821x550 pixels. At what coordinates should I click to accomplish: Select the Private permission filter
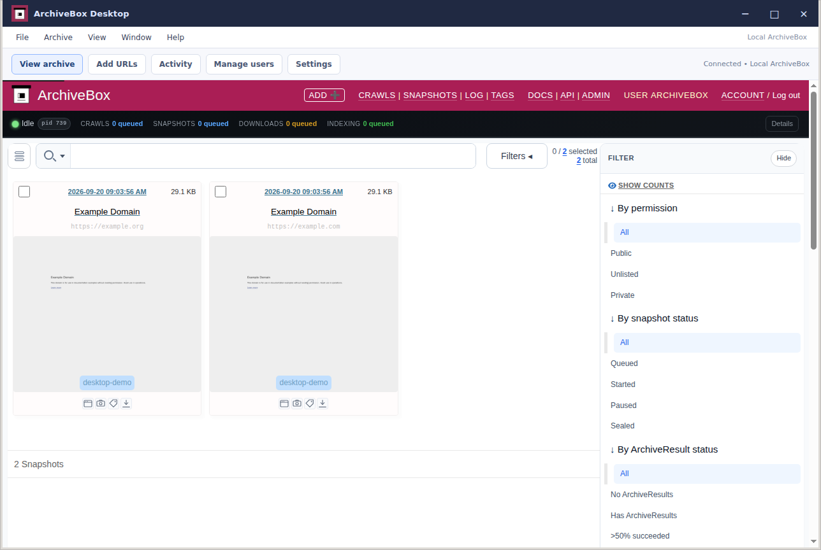click(x=622, y=295)
